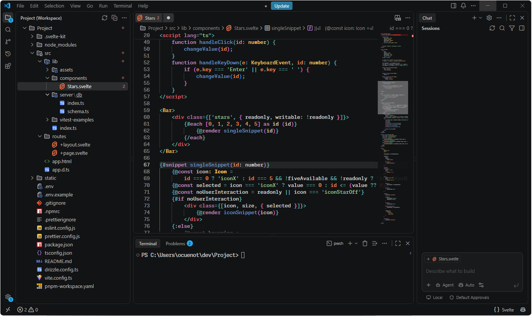Expand the assets folder
Screen dimensions: 532x316
coord(47,70)
